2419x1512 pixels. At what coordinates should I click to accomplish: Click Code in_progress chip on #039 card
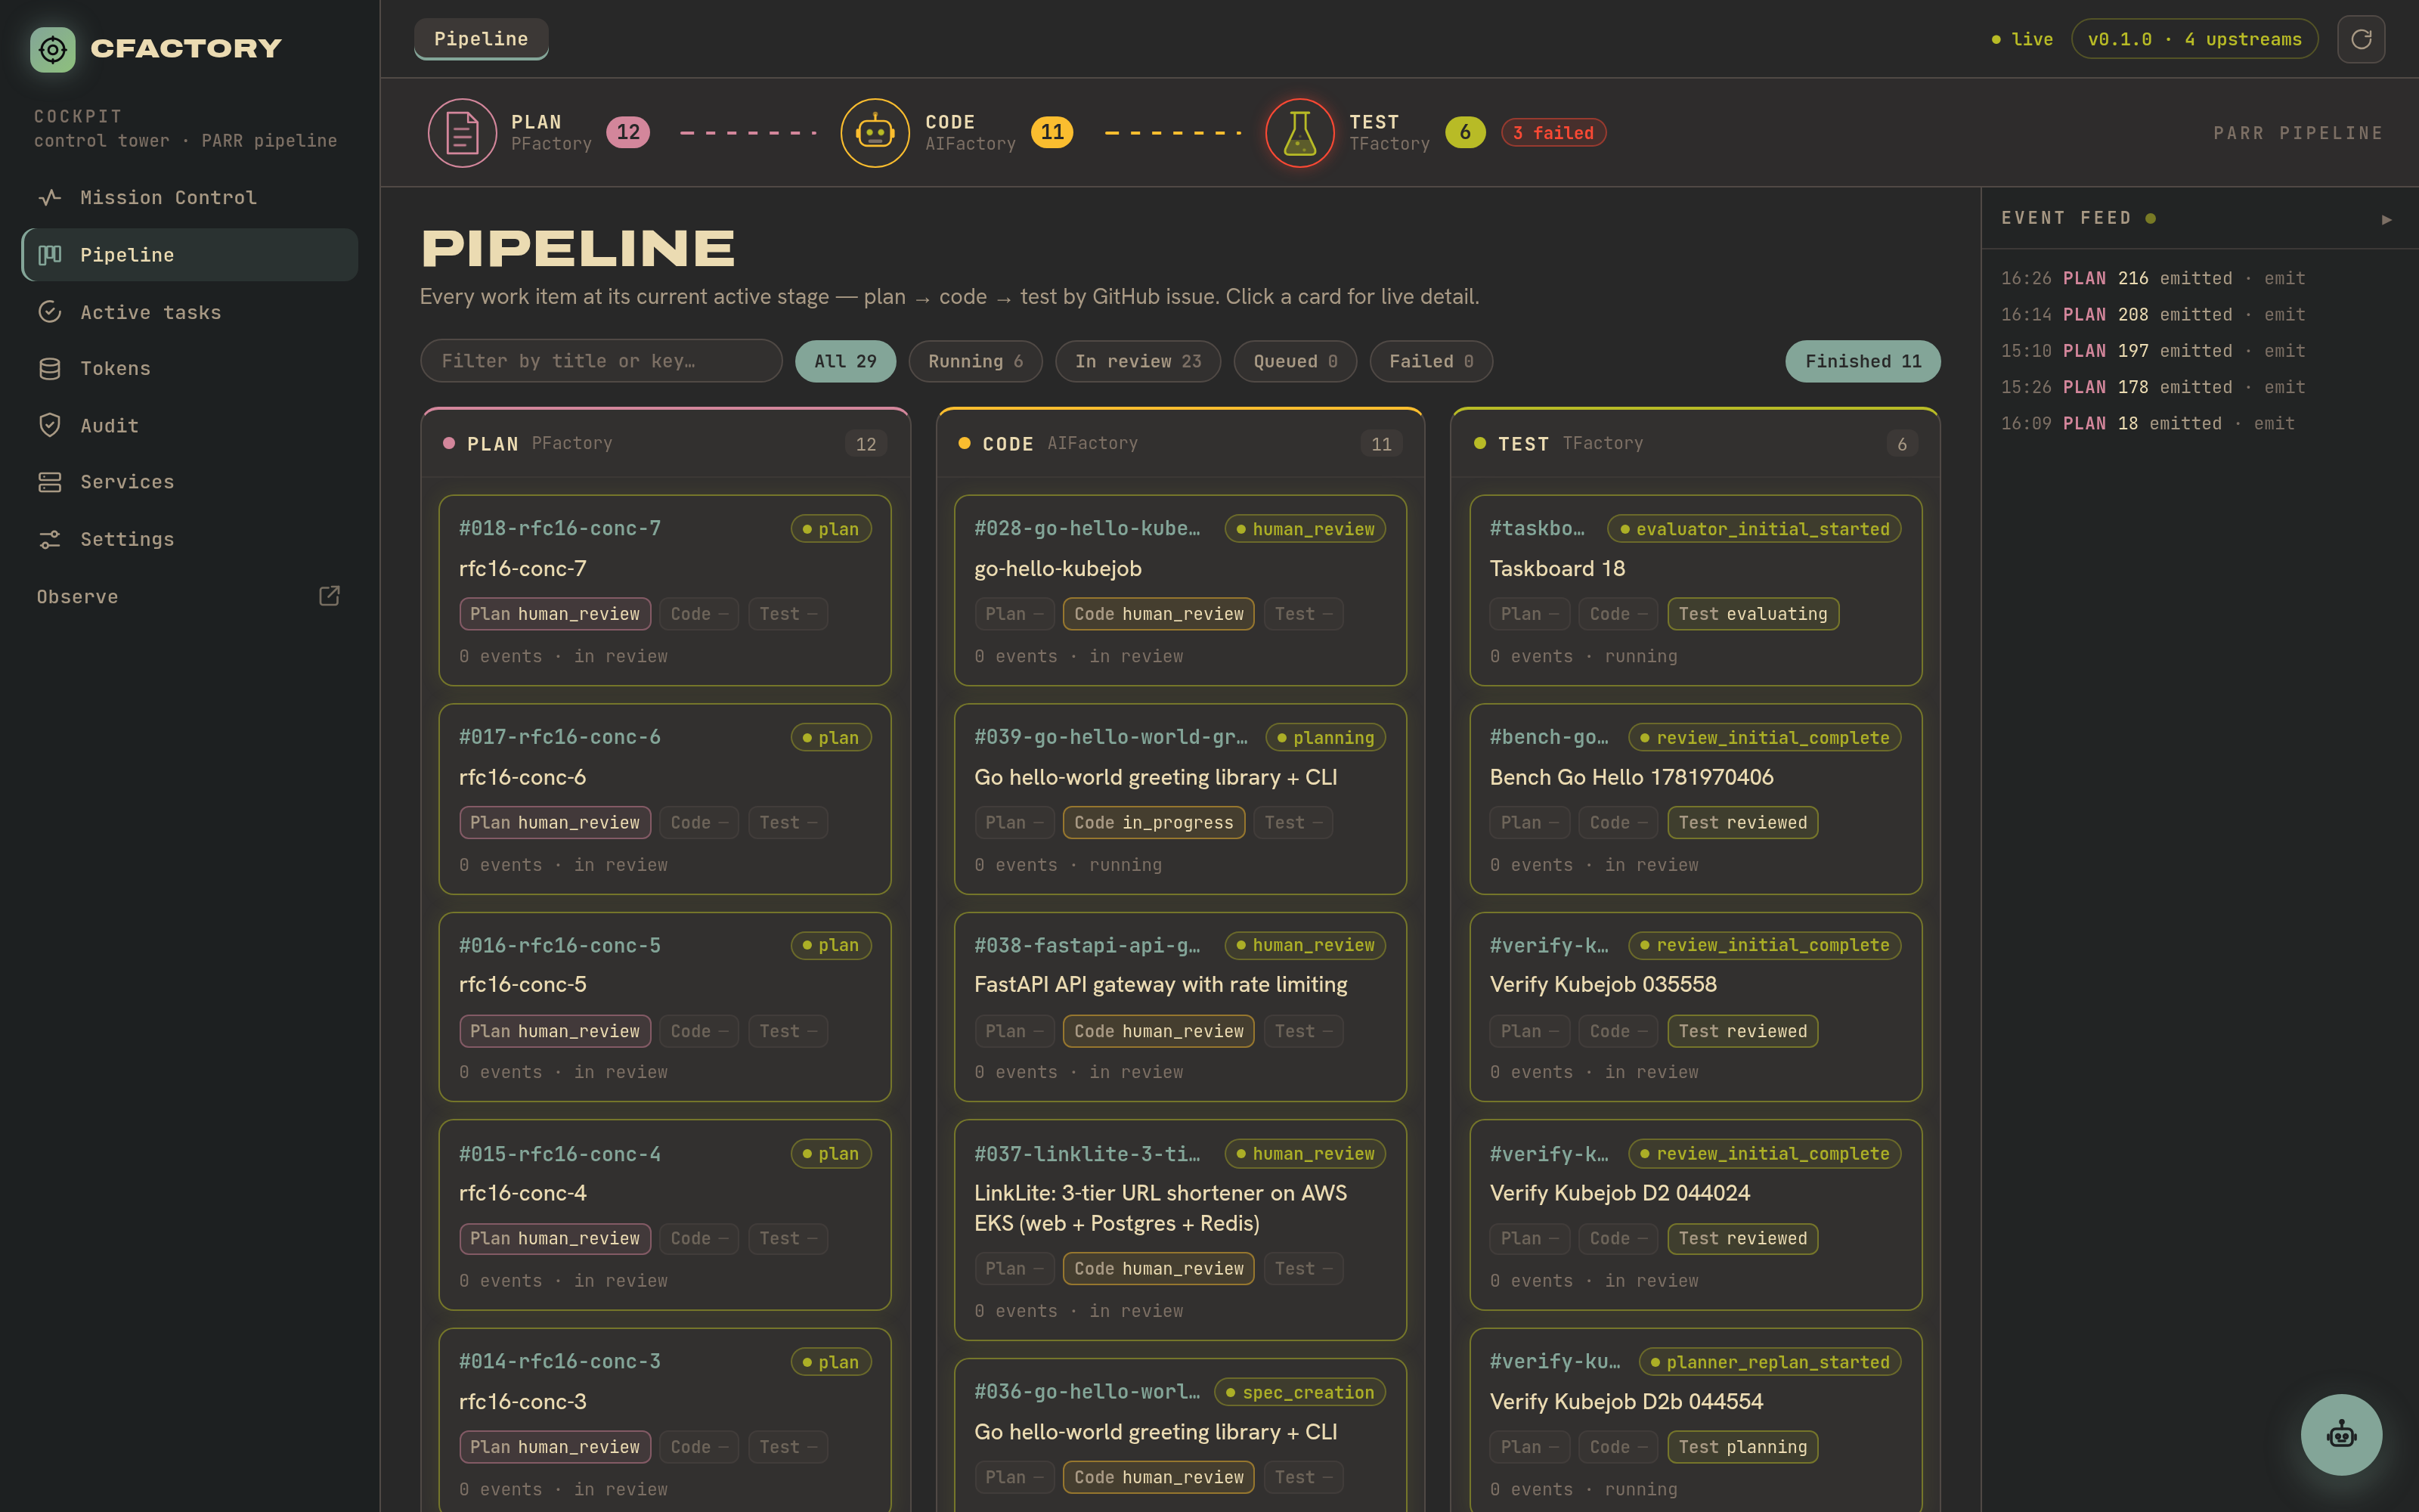click(1154, 823)
